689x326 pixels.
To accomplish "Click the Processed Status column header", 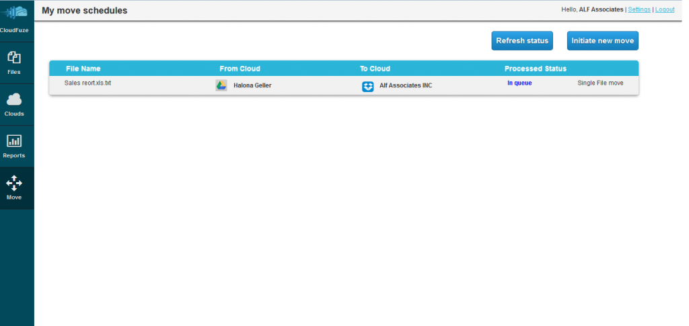I will [535, 69].
